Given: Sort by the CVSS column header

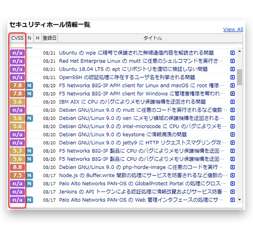Looking at the screenshot, I should (x=17, y=38).
